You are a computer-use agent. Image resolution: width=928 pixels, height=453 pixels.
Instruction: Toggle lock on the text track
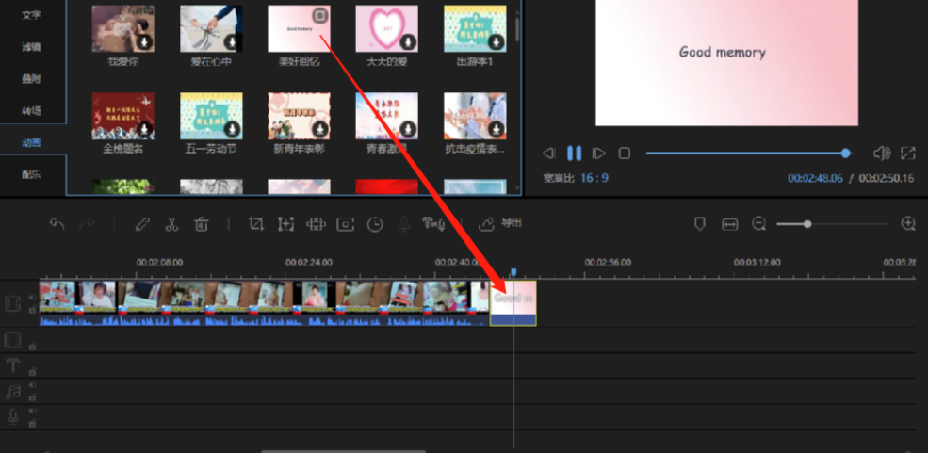[x=32, y=372]
